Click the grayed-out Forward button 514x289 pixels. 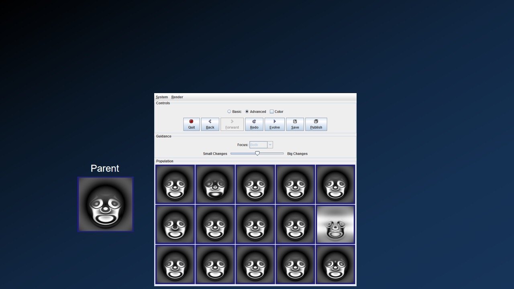point(232,124)
